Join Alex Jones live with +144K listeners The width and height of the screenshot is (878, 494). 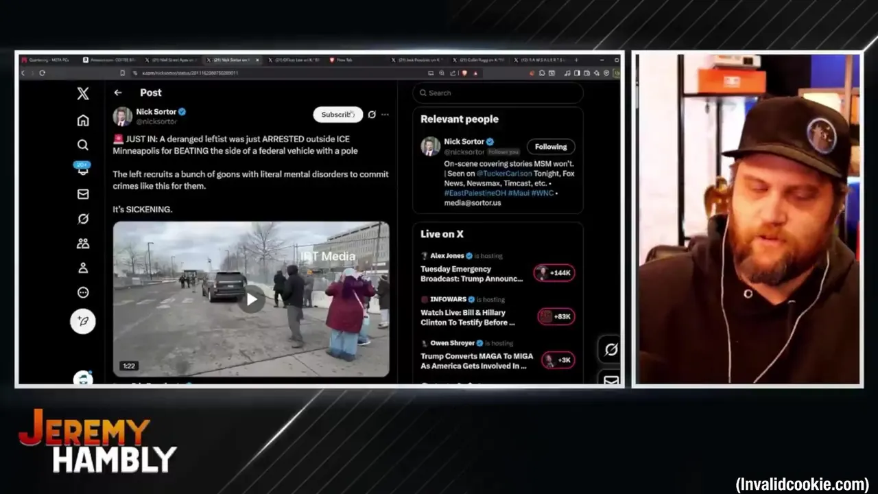point(554,273)
